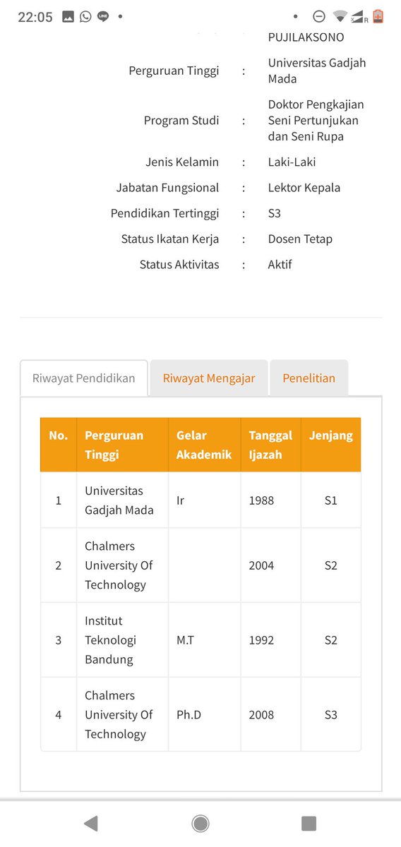Click the S1 level cell
Image resolution: width=401 pixels, height=847 pixels.
click(x=331, y=500)
